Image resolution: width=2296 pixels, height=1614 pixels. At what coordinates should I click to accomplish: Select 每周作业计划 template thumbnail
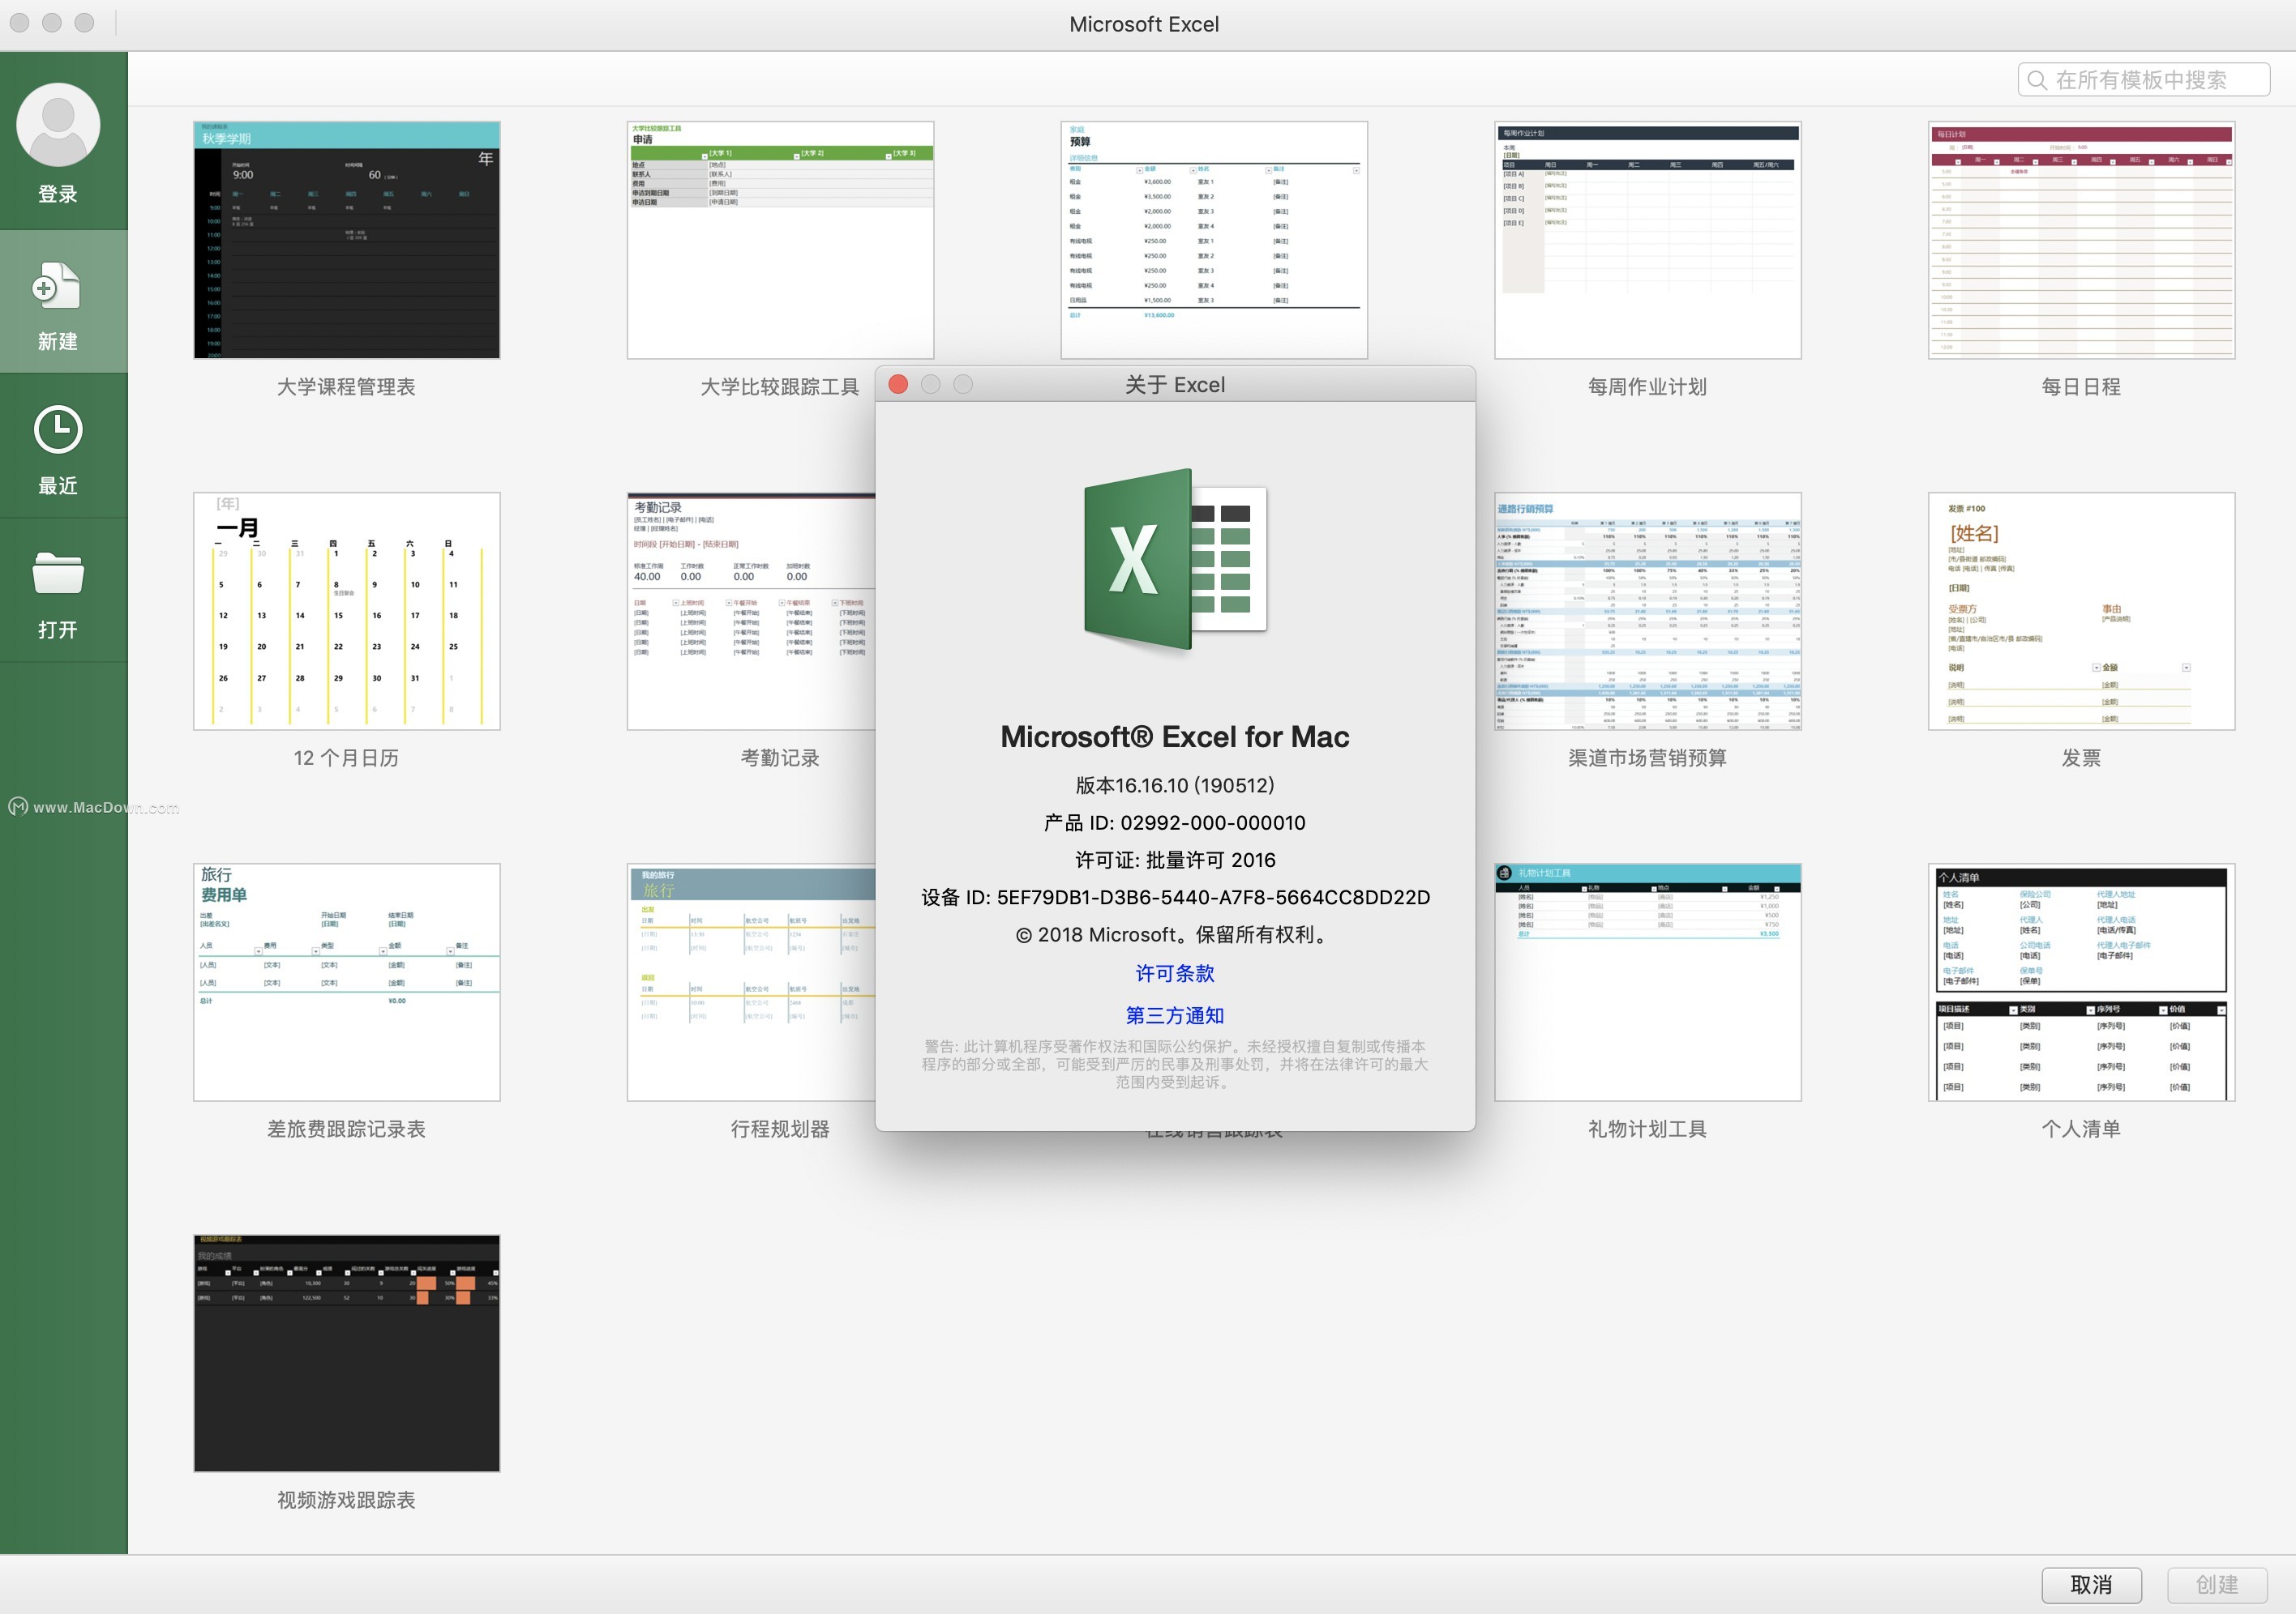click(1648, 240)
